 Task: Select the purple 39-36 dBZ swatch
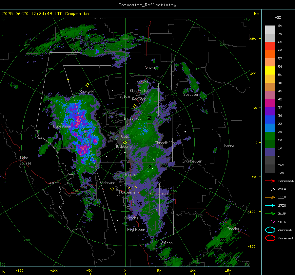(x=270, y=112)
